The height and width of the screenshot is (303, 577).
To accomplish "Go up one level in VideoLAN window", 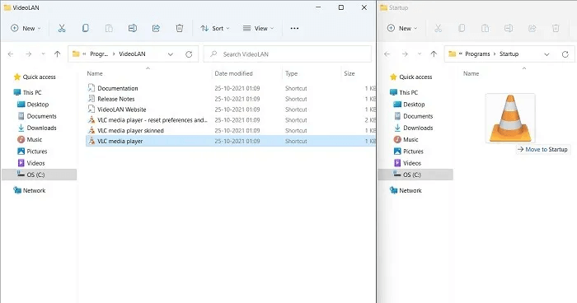I will pos(57,54).
